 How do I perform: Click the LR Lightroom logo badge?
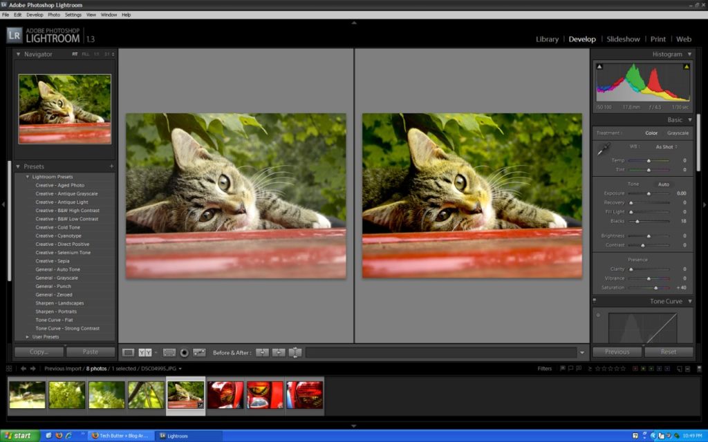(15, 35)
